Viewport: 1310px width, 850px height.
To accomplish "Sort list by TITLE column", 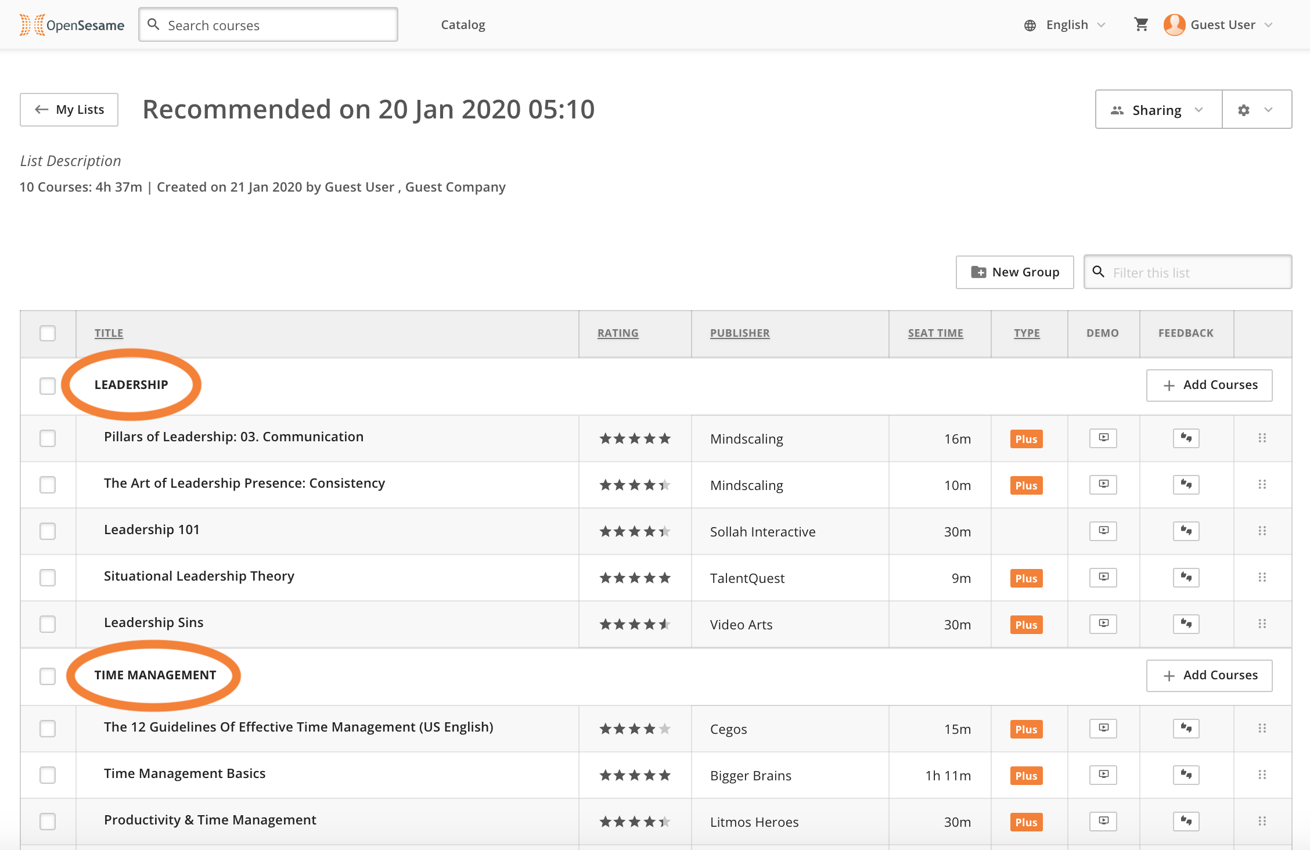I will click(109, 333).
